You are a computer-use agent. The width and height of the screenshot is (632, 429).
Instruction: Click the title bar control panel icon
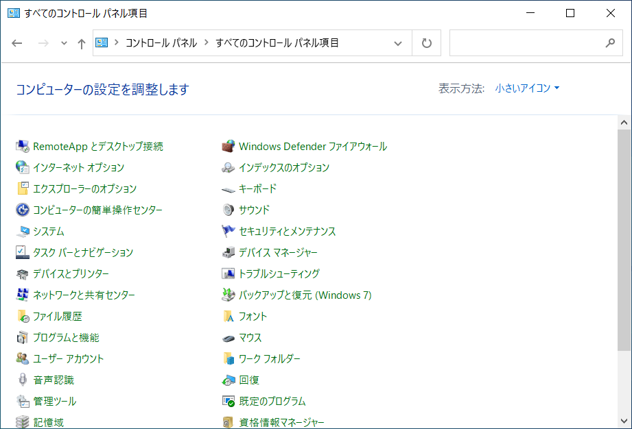click(x=14, y=13)
